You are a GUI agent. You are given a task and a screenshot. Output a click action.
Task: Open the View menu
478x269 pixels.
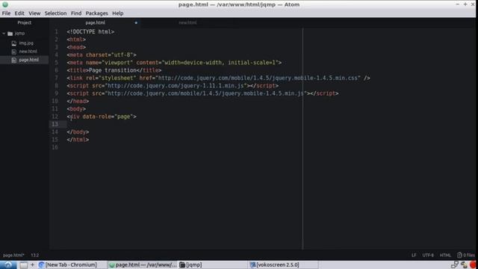[34, 13]
